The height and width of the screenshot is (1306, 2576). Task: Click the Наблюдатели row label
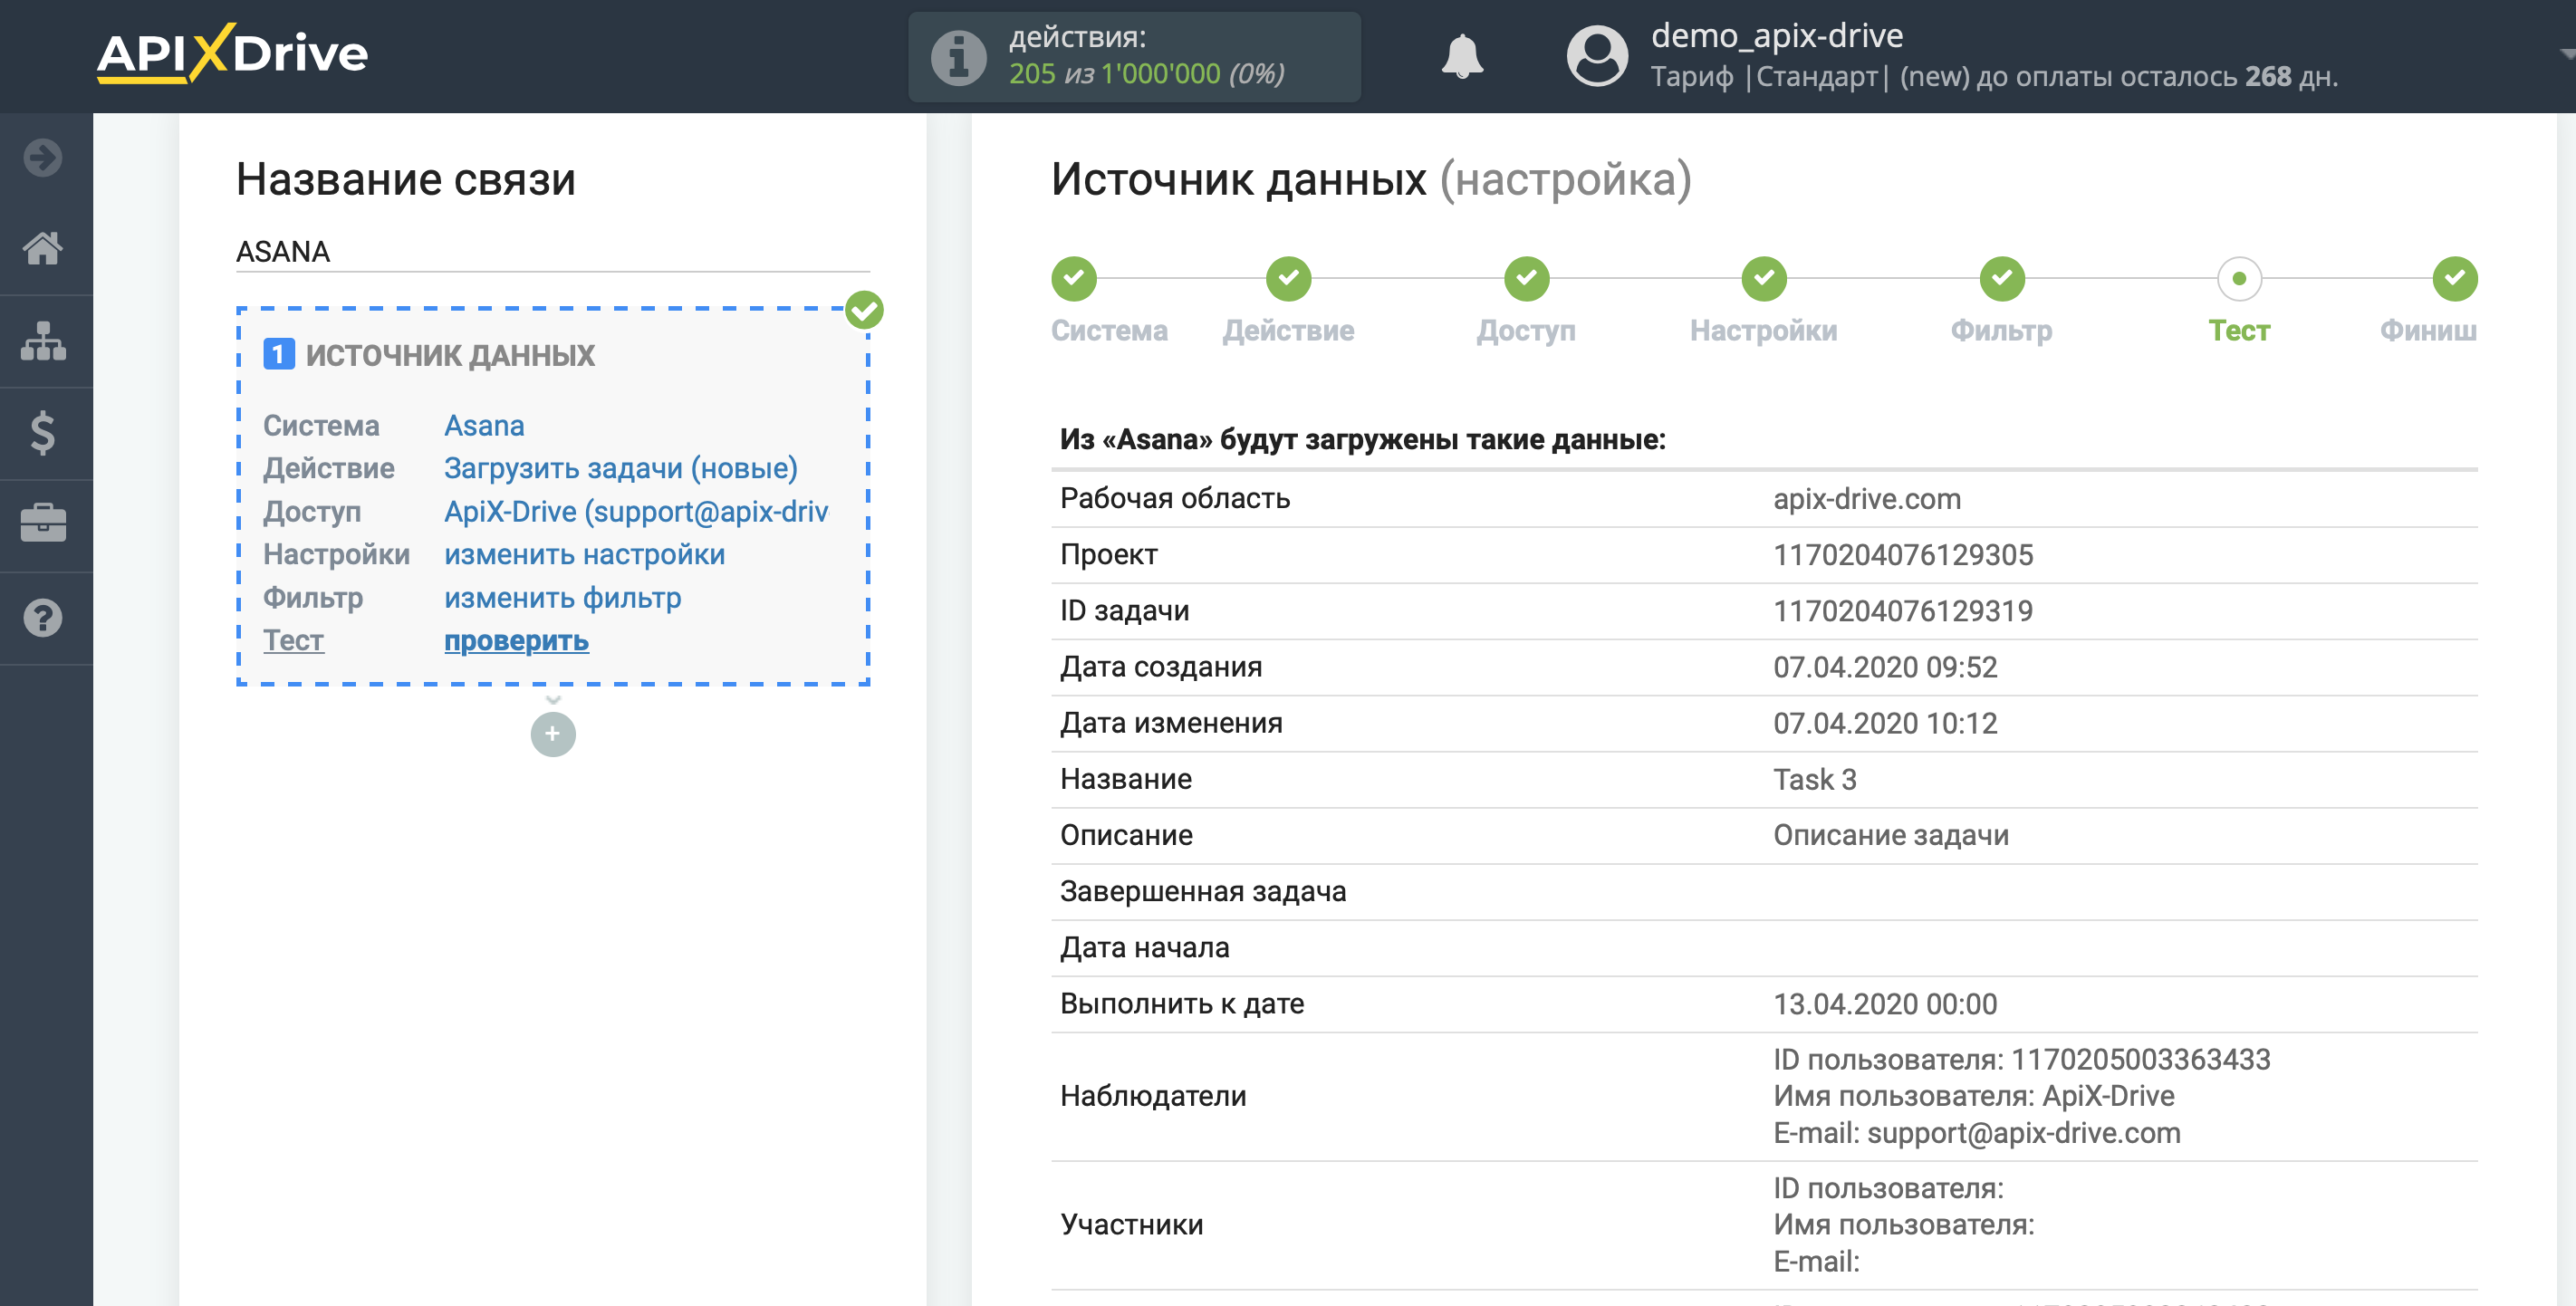(x=1153, y=1095)
